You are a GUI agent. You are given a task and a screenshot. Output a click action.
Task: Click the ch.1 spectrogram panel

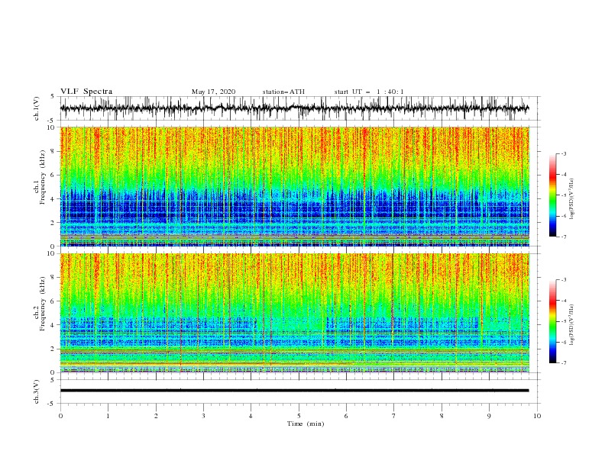295,186
